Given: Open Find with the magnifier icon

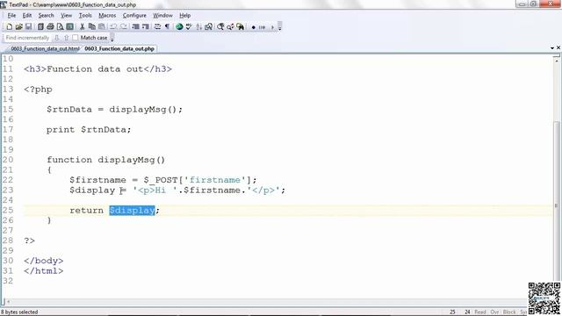Looking at the screenshot, I should click(220, 27).
